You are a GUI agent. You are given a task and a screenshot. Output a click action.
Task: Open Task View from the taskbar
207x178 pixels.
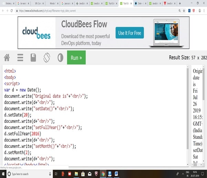pyautogui.click(x=56, y=174)
